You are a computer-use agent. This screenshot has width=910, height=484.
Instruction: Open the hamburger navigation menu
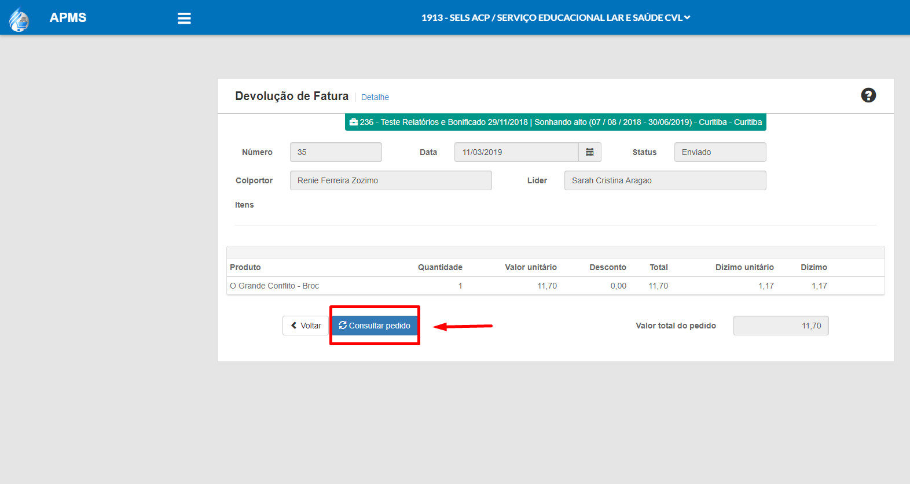(x=184, y=19)
